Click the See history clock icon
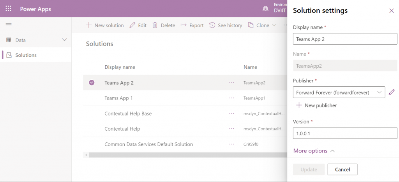The height and width of the screenshot is (182, 399). tap(212, 25)
